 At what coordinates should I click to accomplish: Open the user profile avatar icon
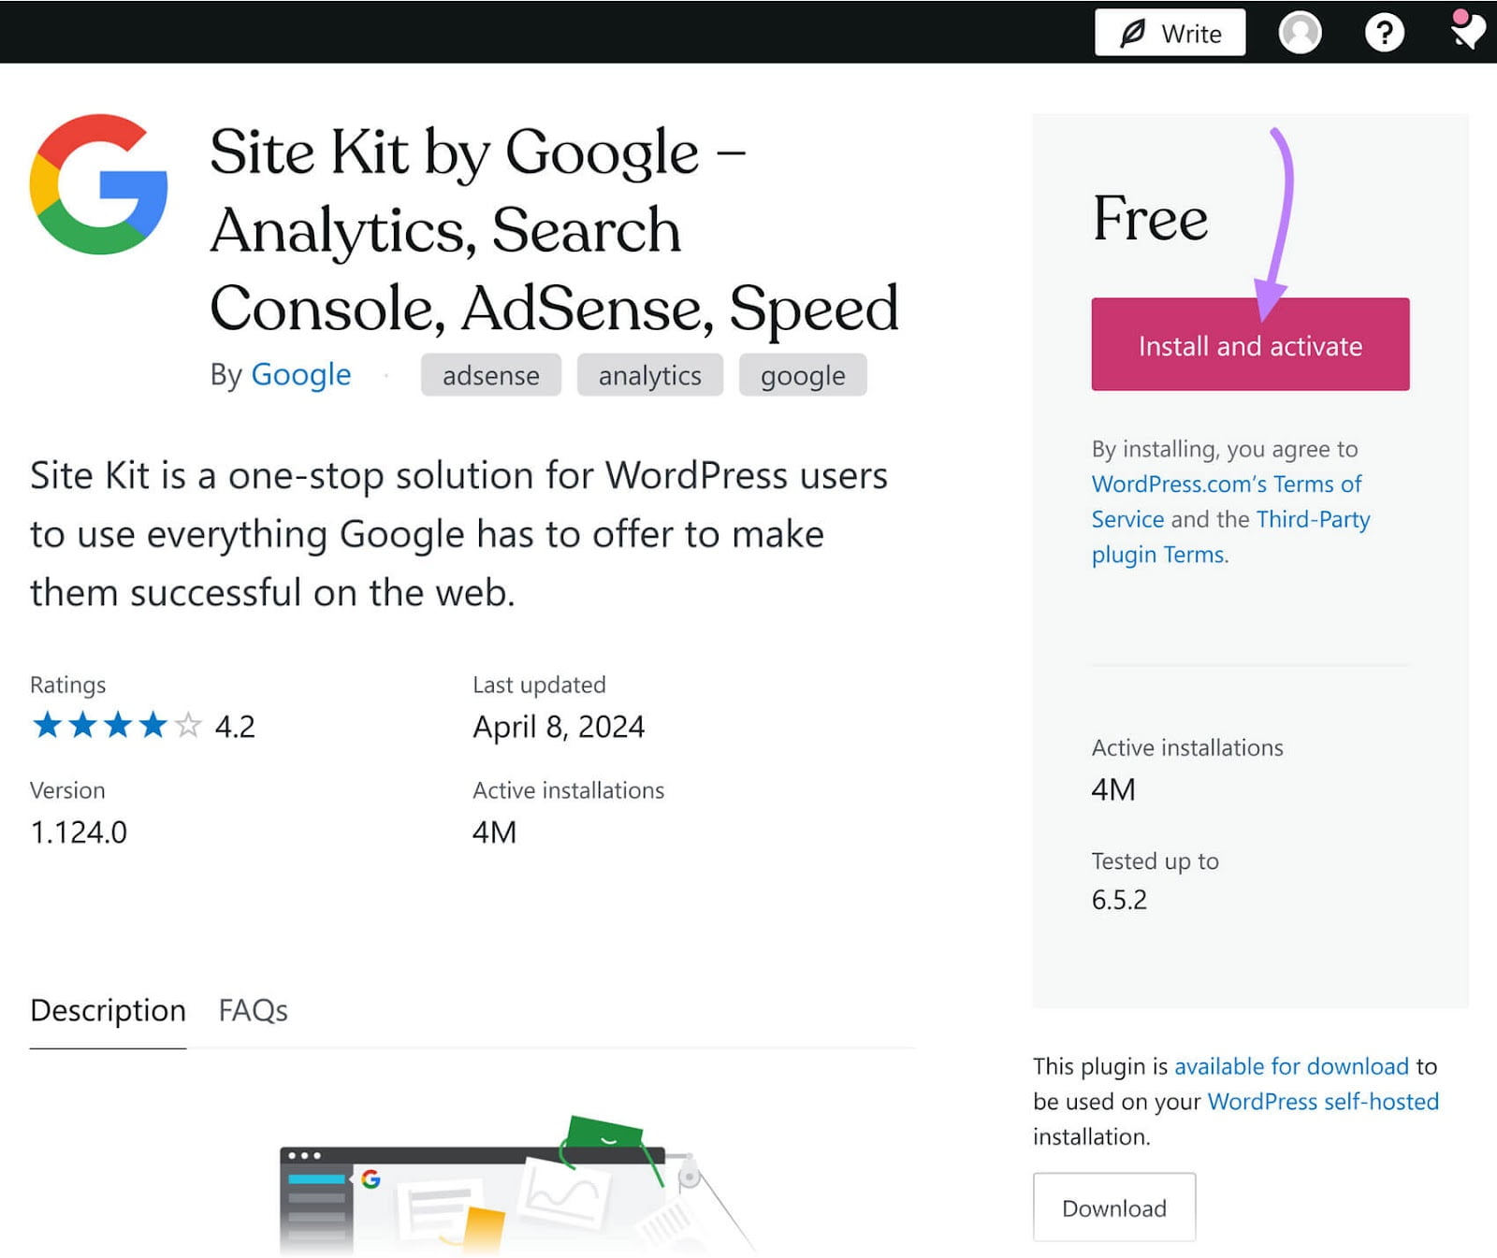(x=1300, y=33)
